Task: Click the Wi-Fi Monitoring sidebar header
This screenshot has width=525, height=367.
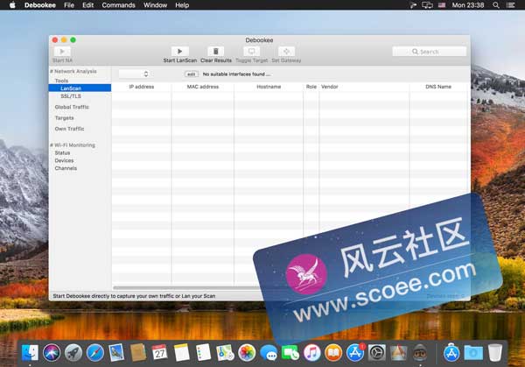Action: coord(73,145)
